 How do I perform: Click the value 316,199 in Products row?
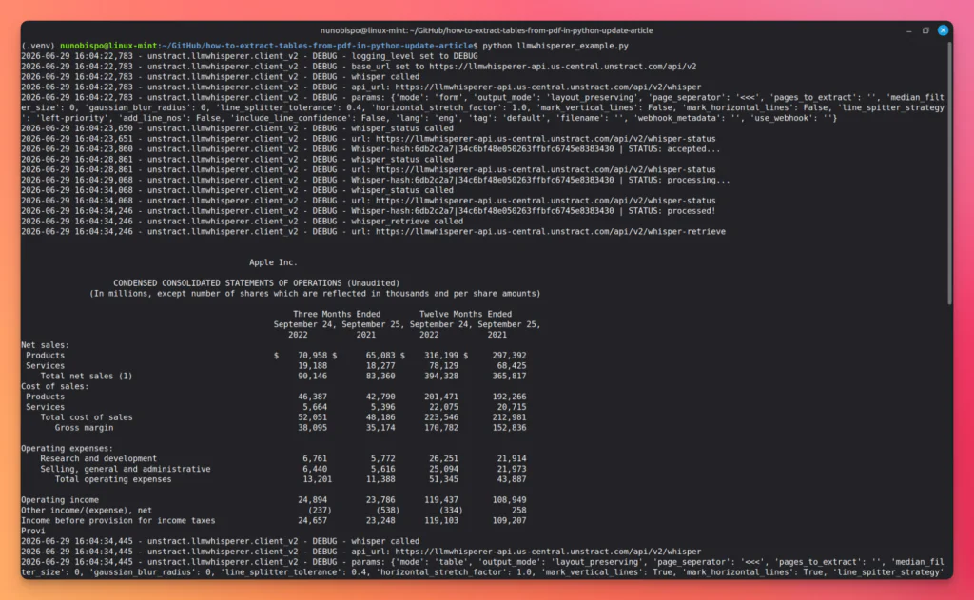point(441,356)
